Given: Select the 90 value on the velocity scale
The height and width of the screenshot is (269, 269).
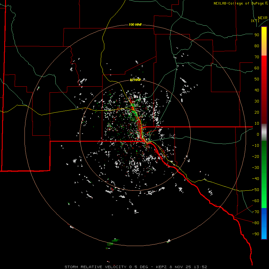Looking at the screenshot, I should (257, 35).
